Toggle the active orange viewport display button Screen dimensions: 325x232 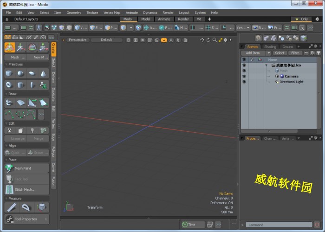164,40
